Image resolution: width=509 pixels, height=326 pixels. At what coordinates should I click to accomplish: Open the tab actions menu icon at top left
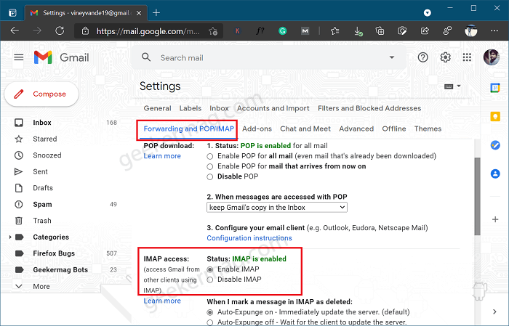[12, 13]
